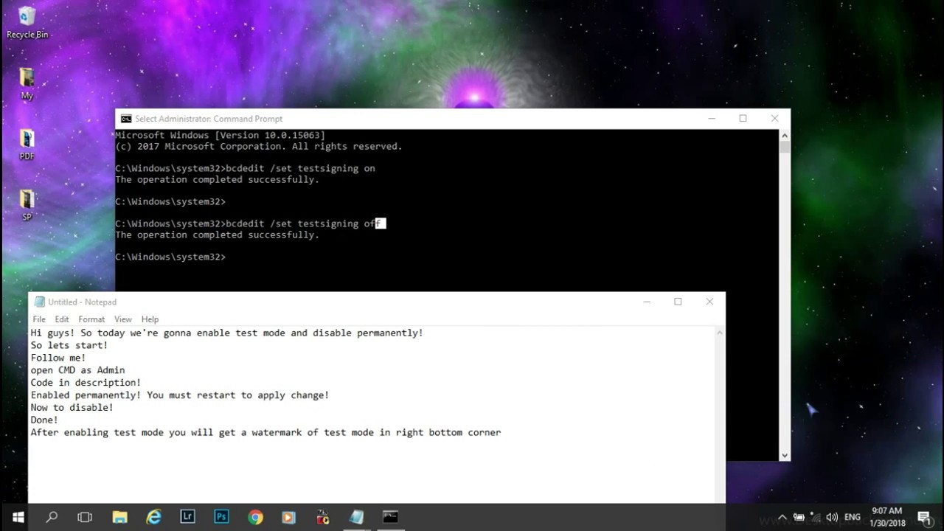Open File Explorer from taskbar
Viewport: 944px width, 531px height.
pos(119,517)
